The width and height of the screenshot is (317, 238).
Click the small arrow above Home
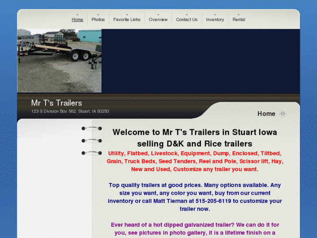coord(78,15)
